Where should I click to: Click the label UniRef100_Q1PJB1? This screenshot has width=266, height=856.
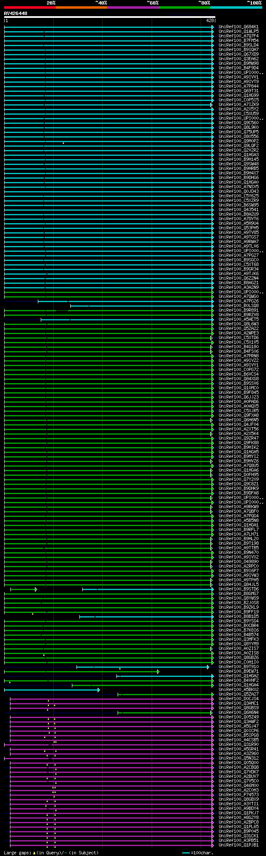(239, 845)
